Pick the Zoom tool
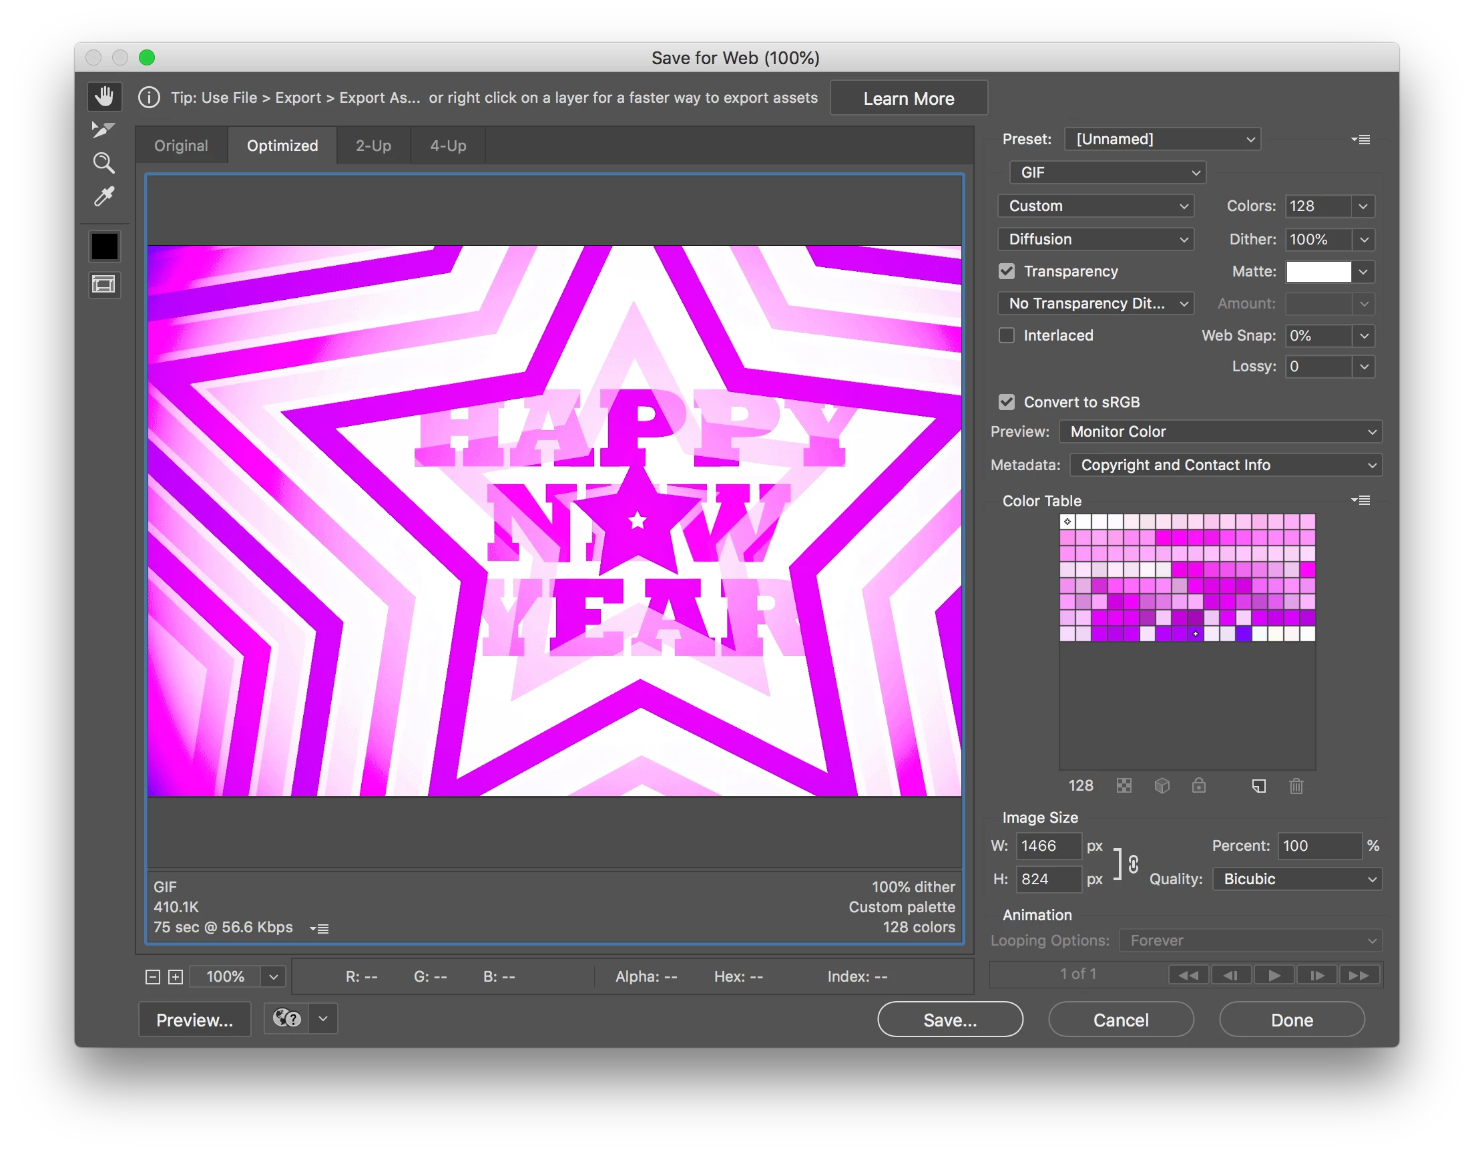The image size is (1474, 1154). 103,163
